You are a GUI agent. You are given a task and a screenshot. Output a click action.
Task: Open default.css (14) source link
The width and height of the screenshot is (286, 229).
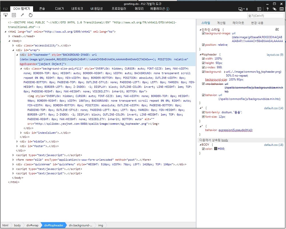[274, 108]
